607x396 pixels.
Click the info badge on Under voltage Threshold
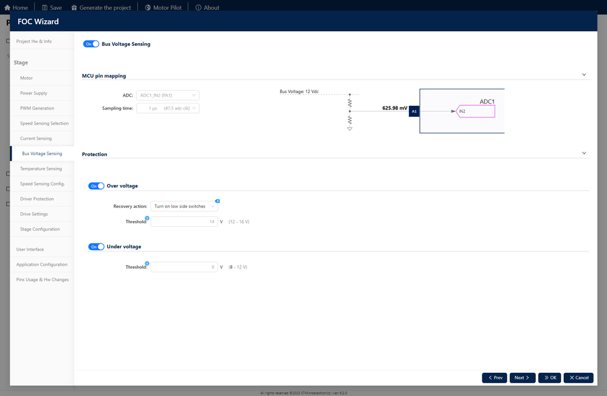coord(147,263)
